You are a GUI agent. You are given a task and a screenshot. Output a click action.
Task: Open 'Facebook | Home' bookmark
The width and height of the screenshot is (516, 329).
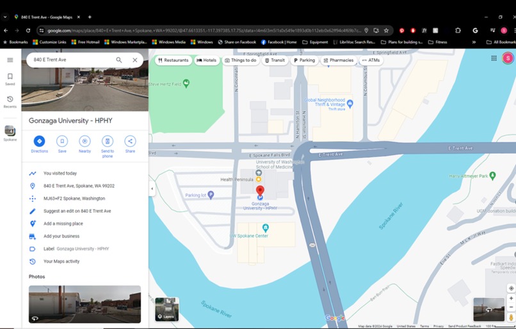(x=278, y=42)
